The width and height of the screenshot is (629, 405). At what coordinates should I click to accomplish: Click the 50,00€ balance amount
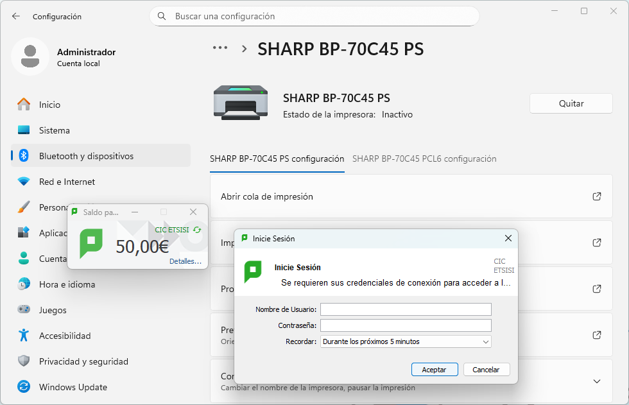click(142, 246)
